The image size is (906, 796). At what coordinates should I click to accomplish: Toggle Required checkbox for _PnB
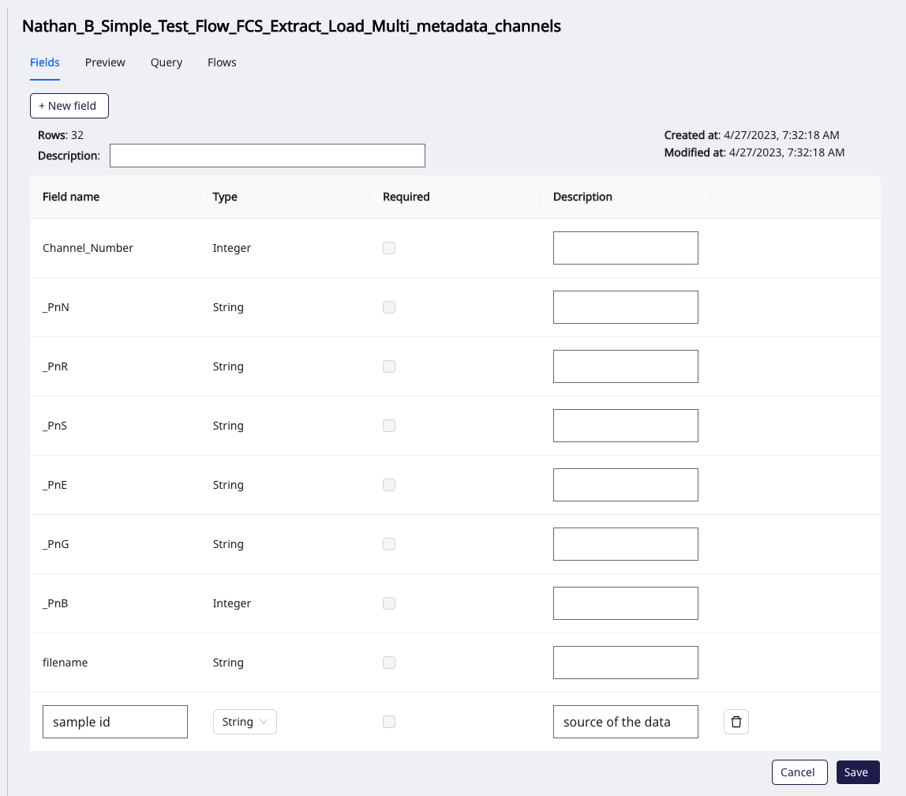pos(389,603)
